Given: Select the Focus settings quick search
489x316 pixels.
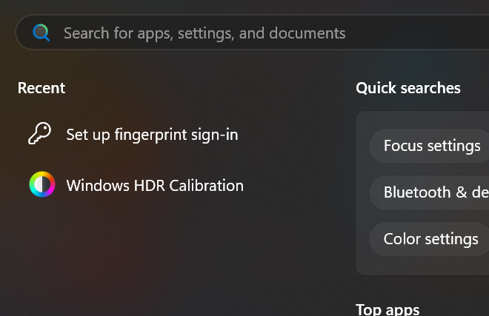Looking at the screenshot, I should pos(429,146).
